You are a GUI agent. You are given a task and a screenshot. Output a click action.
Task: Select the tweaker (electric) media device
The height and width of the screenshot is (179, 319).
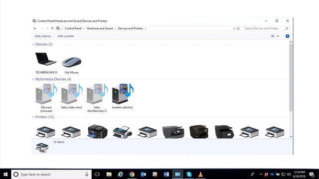point(123,96)
